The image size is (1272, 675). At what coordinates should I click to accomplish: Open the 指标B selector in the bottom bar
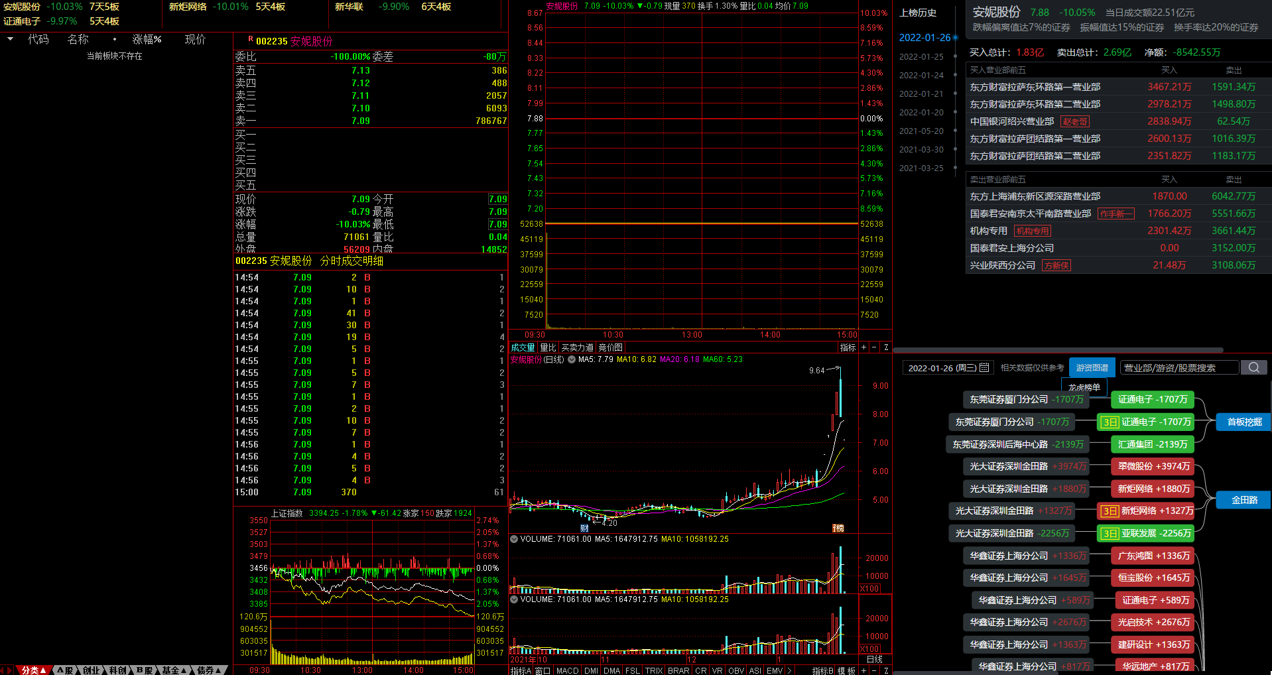click(x=822, y=670)
